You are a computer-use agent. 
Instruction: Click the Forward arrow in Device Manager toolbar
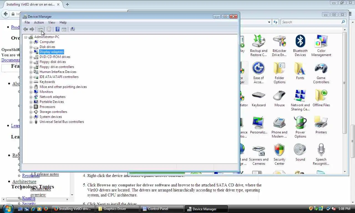(32, 29)
